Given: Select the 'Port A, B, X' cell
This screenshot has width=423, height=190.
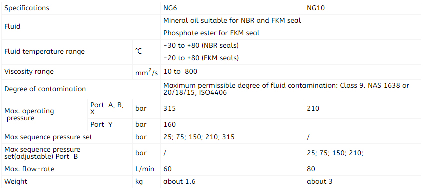Looking at the screenshot, I should point(110,109).
